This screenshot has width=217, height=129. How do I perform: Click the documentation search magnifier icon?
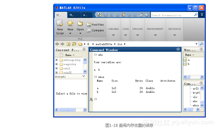coord(196,15)
